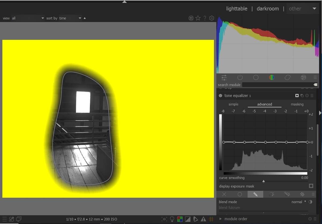The width and height of the screenshot is (322, 224).
Task: Select uniformly blend circle icon
Action: [x=240, y=194]
